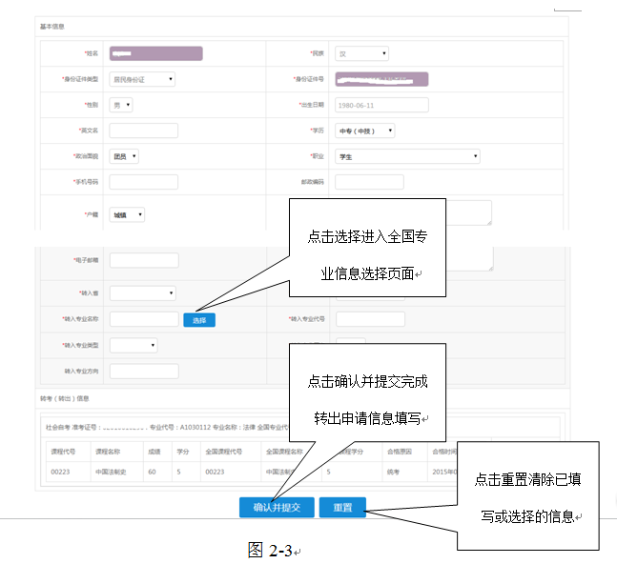The height and width of the screenshot is (564, 617).
Task: Open the 民族 dropdown showing 汉
Action: tap(361, 54)
